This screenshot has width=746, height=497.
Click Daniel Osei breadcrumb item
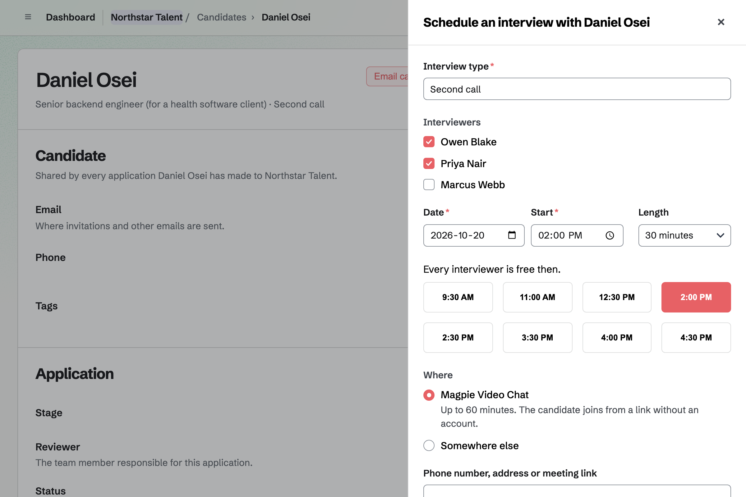pos(286,17)
